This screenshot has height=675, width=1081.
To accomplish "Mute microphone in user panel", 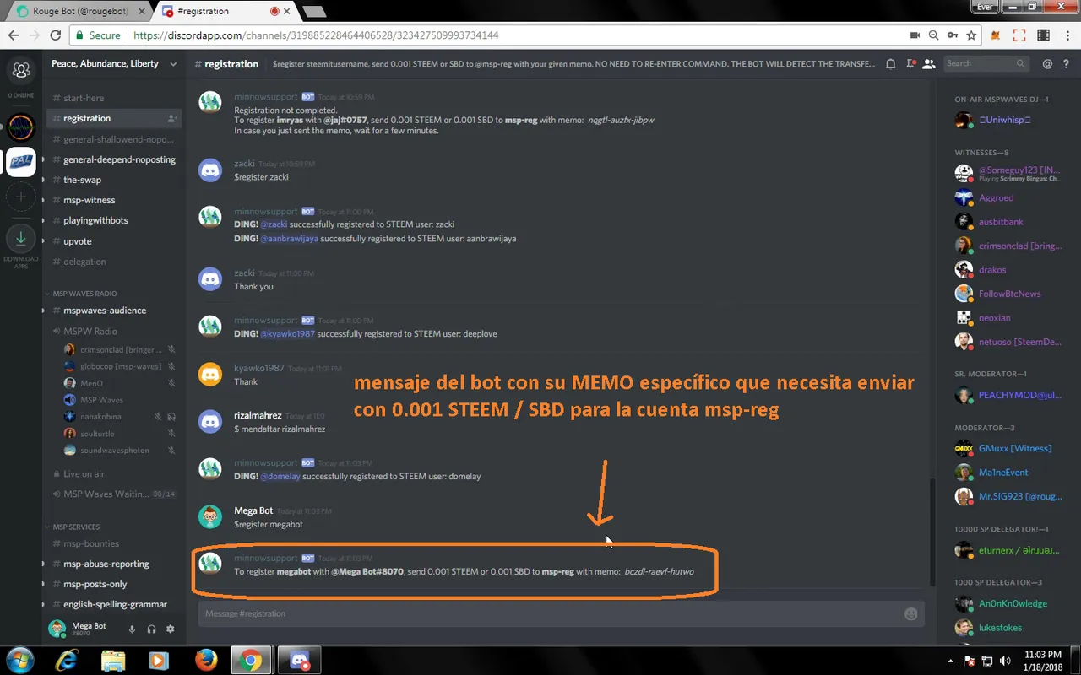I will point(132,629).
